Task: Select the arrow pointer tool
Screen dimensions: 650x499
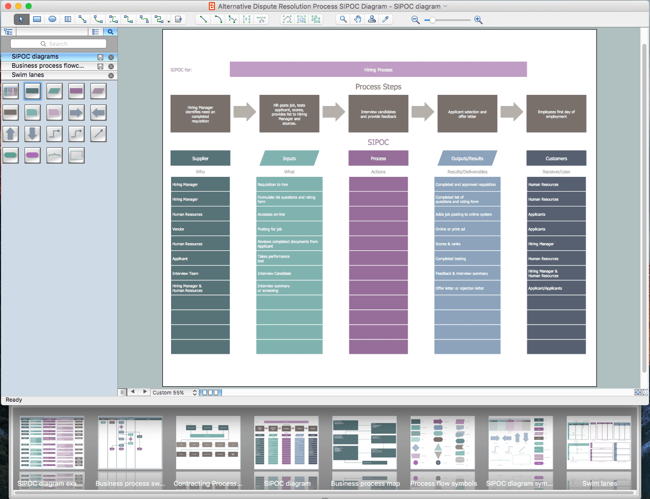Action: coord(21,19)
